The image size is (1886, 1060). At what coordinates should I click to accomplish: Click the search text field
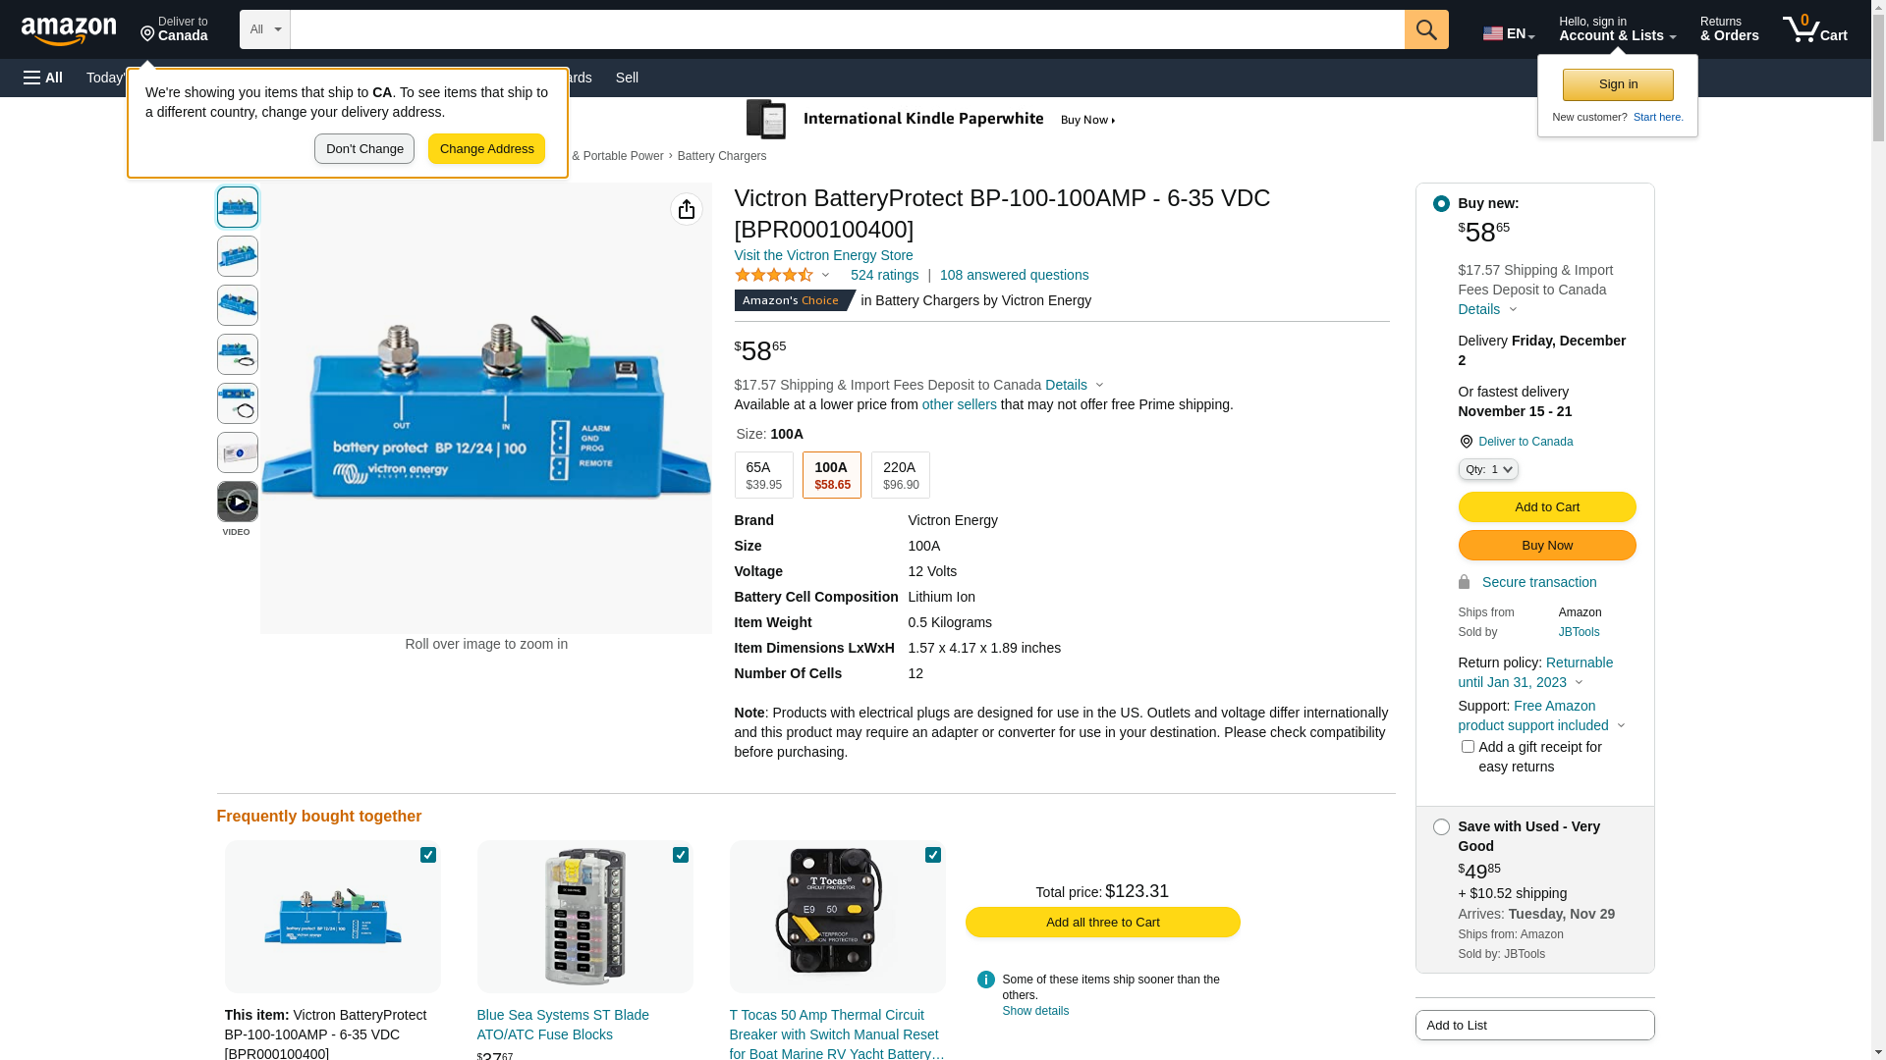tap(847, 29)
